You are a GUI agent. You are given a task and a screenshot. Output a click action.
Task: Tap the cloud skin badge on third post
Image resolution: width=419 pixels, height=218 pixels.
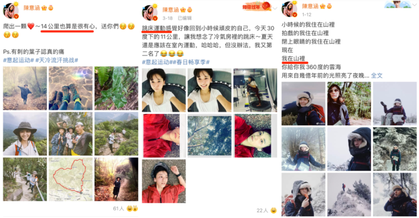(398, 4)
